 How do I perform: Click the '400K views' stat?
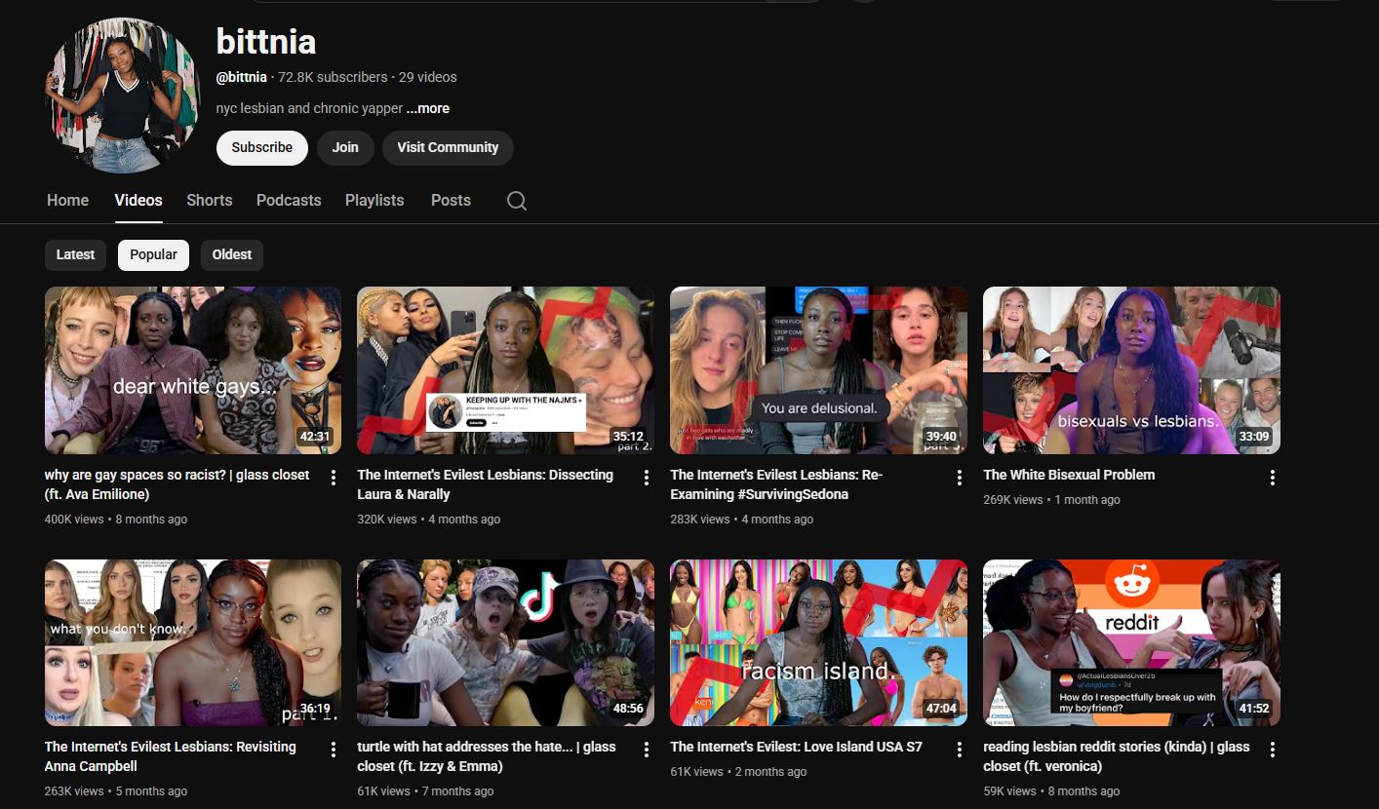tap(74, 520)
